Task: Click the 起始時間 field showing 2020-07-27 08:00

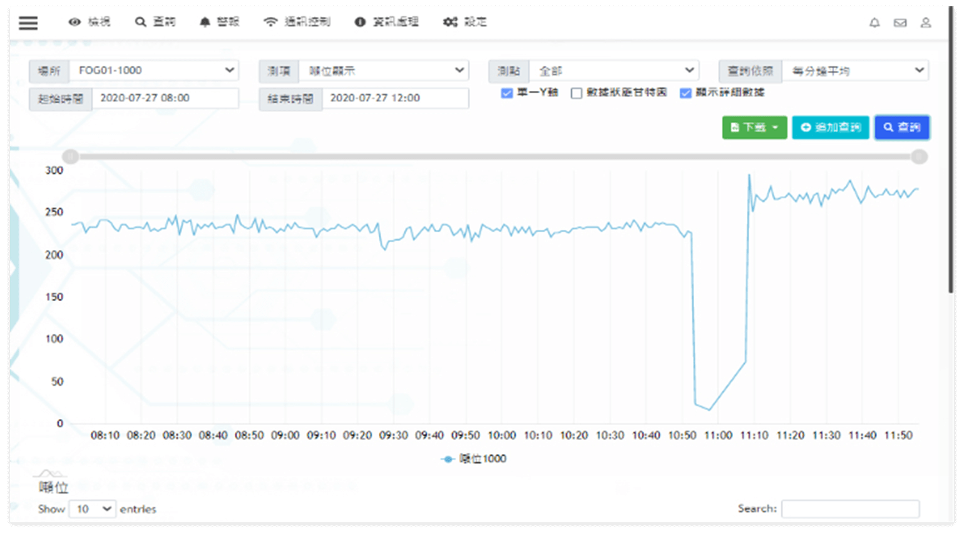Action: [165, 98]
